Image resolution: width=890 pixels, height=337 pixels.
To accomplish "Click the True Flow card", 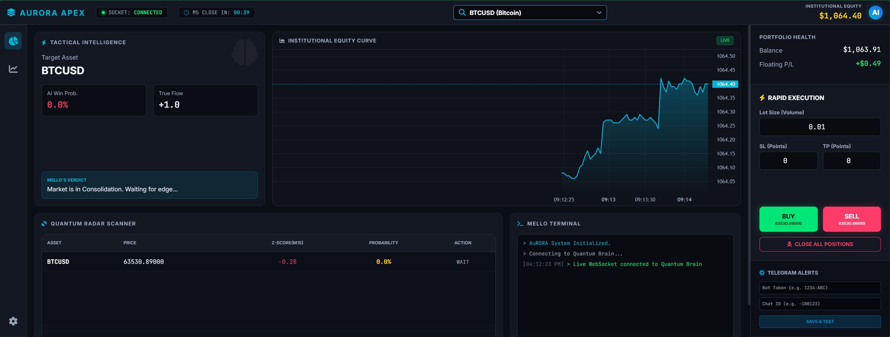I will click(x=206, y=100).
